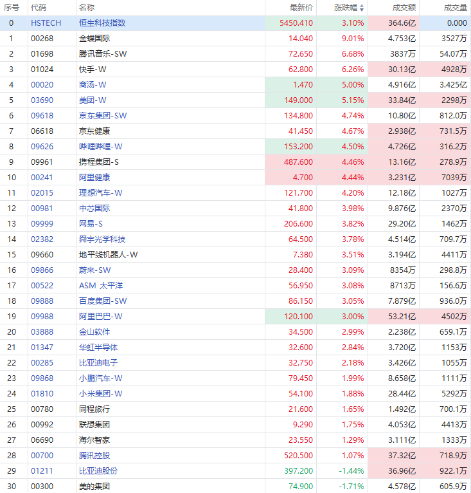
Task: Click stock code 01024 for 快手-W
Action: 41,70
